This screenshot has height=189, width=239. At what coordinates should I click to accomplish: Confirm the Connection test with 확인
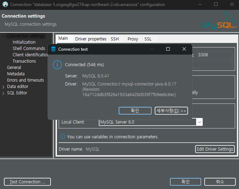coord(135,111)
